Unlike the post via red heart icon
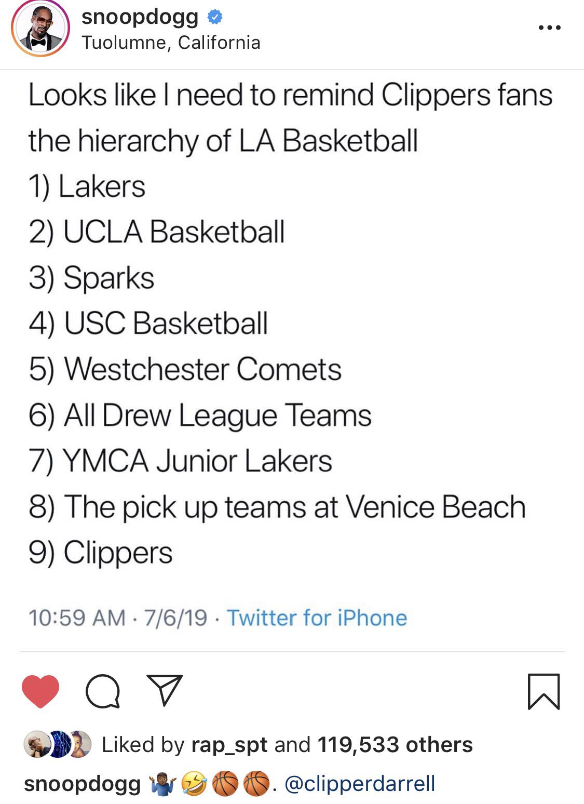The image size is (584, 804). point(40,691)
